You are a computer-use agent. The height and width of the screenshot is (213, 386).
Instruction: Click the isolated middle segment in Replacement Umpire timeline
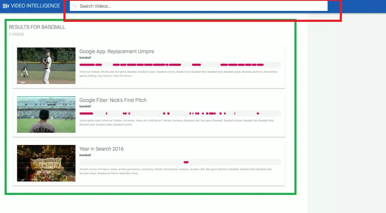[x=197, y=65]
